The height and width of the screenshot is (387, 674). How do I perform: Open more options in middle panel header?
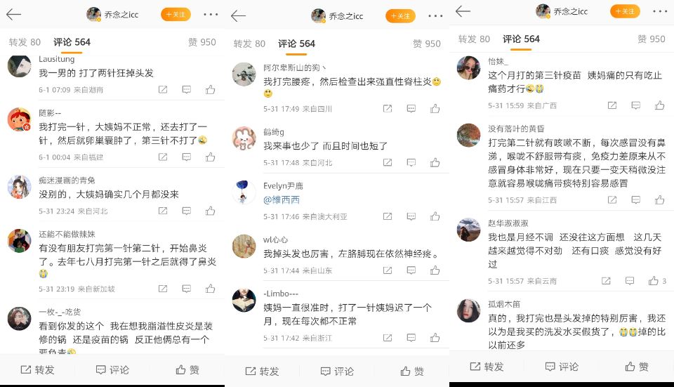[x=435, y=16]
